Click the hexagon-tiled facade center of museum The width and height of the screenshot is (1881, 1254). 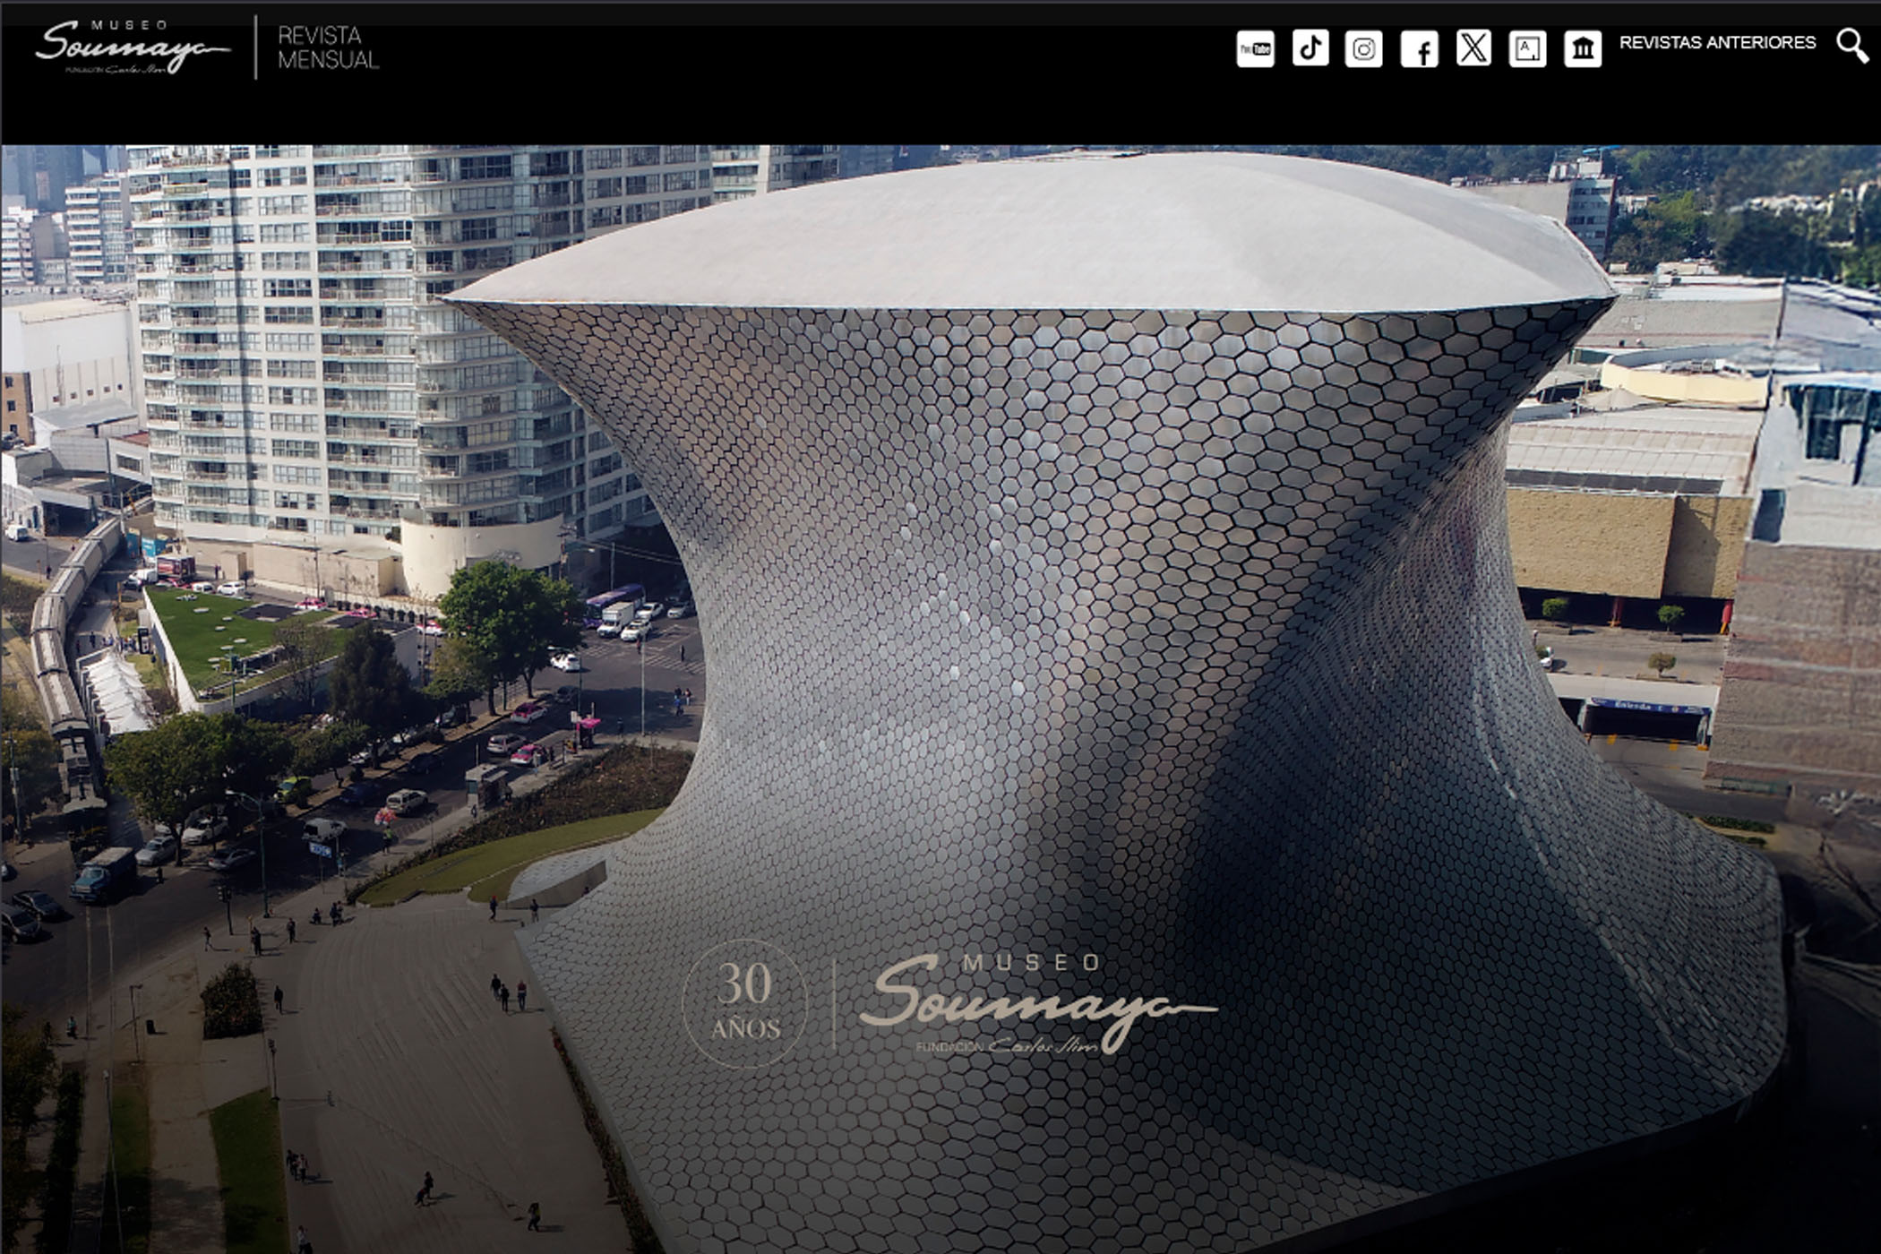[x=1075, y=627]
